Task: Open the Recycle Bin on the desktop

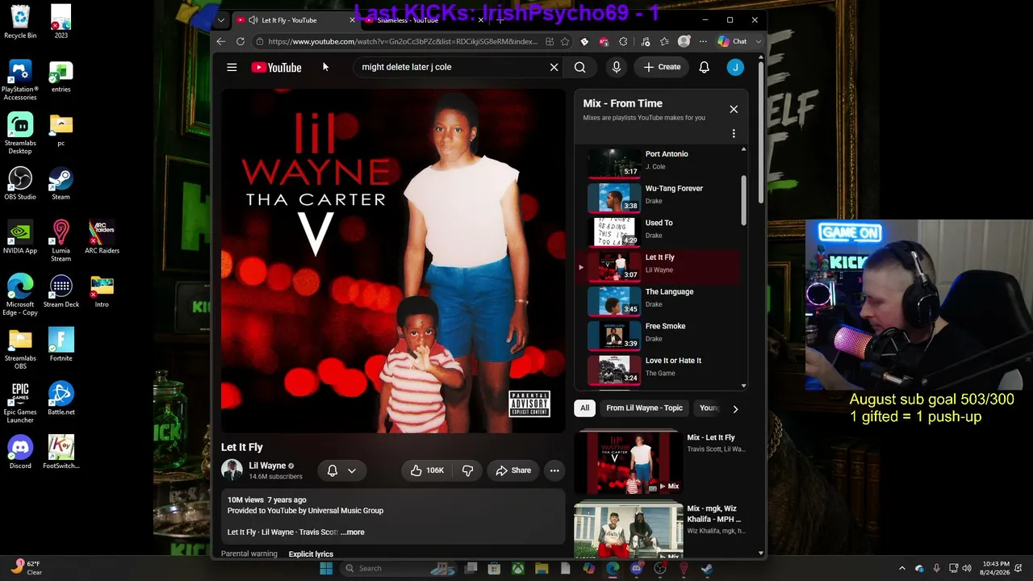Action: tap(20, 22)
